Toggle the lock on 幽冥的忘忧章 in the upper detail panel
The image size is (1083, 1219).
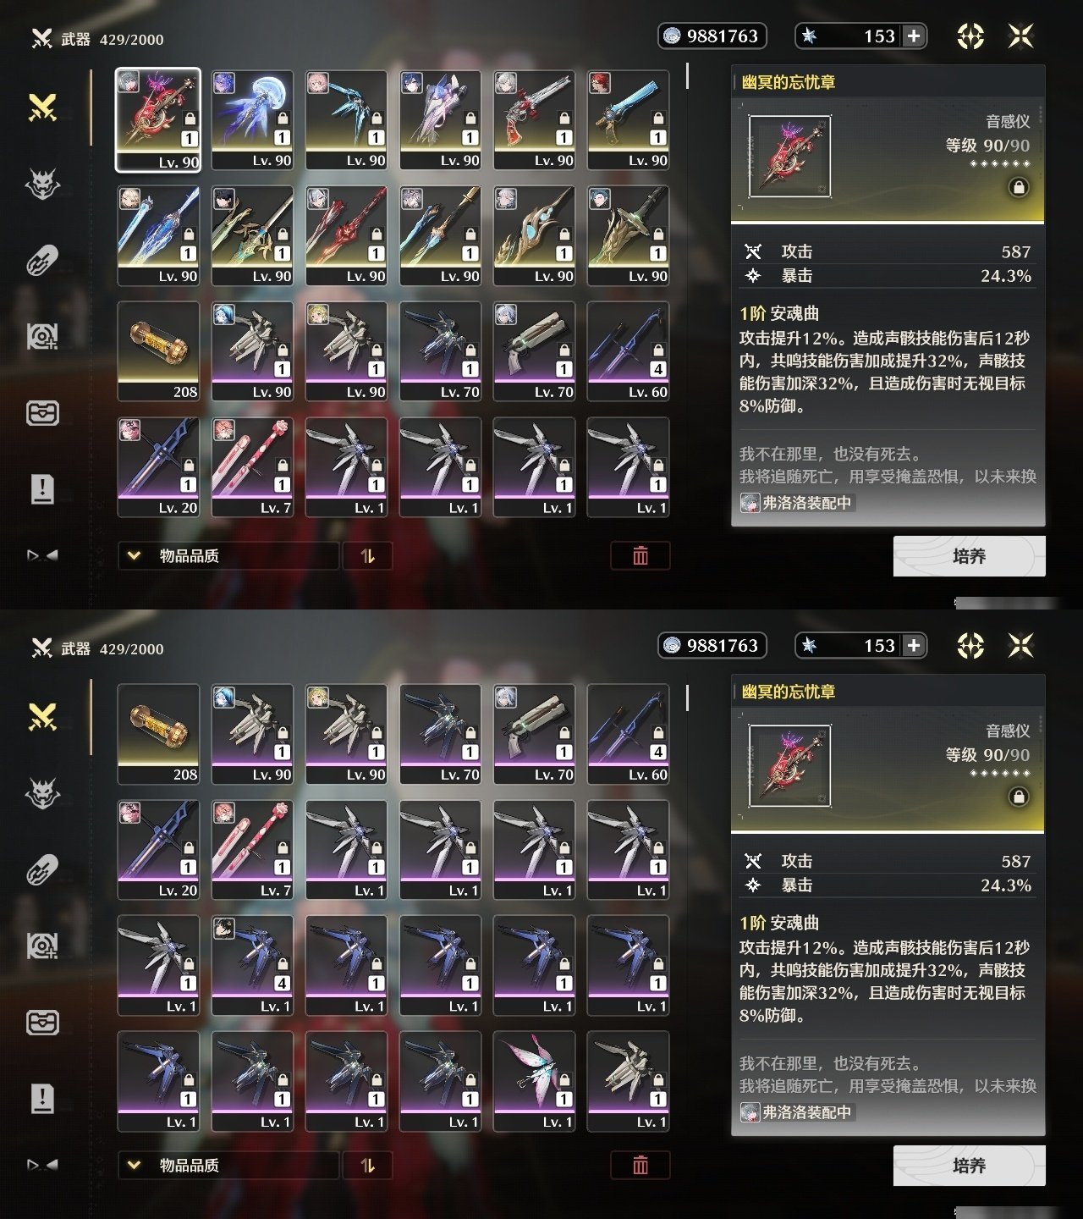point(1019,187)
